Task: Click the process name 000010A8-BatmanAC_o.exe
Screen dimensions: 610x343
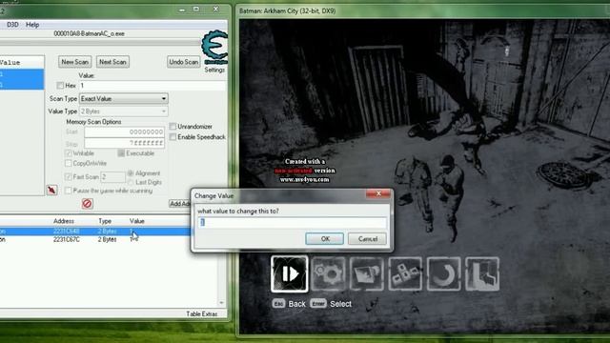Action: pos(89,34)
